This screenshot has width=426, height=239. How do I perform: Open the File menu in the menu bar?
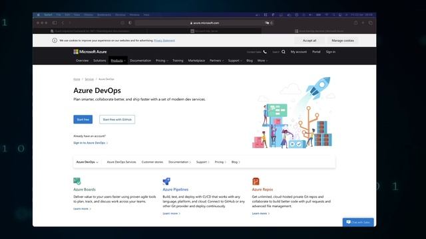pos(59,15)
